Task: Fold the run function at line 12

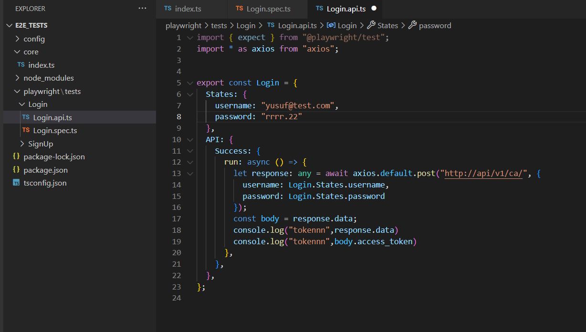Action: 190,162
